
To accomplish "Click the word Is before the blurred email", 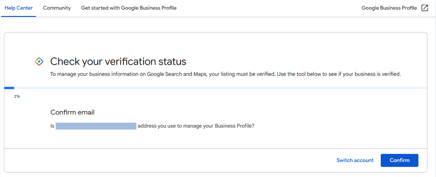I will coord(52,126).
